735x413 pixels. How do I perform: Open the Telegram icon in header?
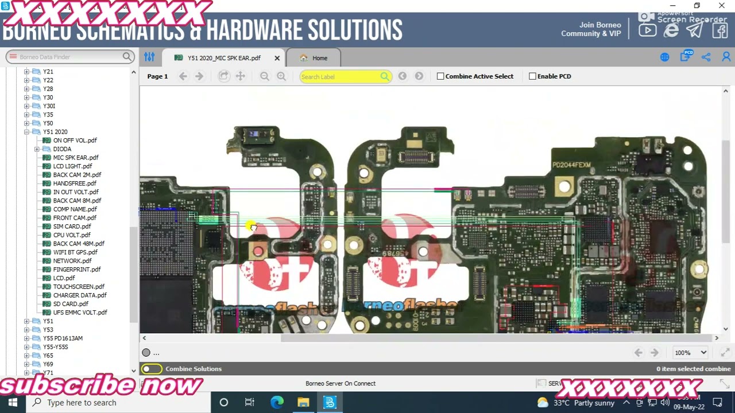click(694, 30)
